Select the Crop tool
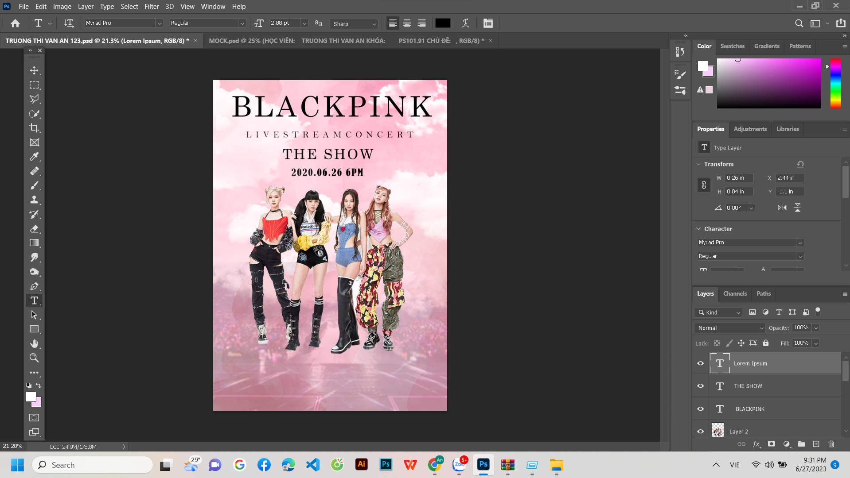Viewport: 850px width, 478px height. pyautogui.click(x=34, y=128)
